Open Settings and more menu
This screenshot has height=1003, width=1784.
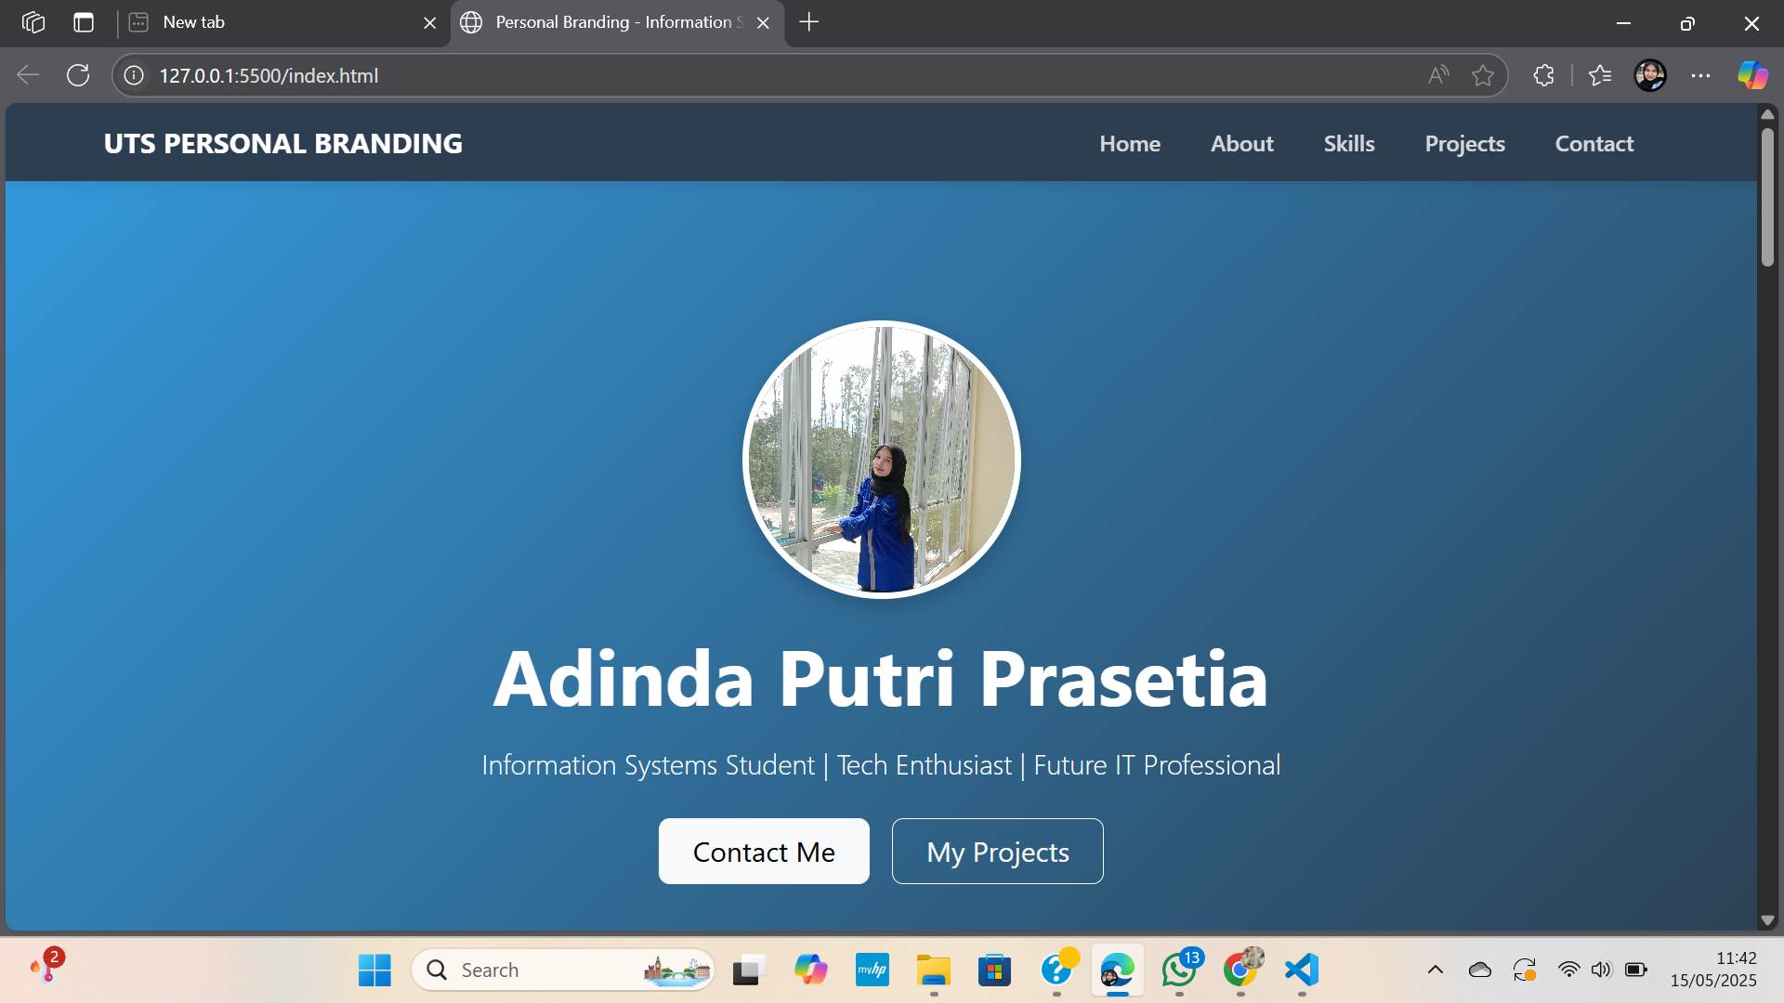click(x=1702, y=75)
